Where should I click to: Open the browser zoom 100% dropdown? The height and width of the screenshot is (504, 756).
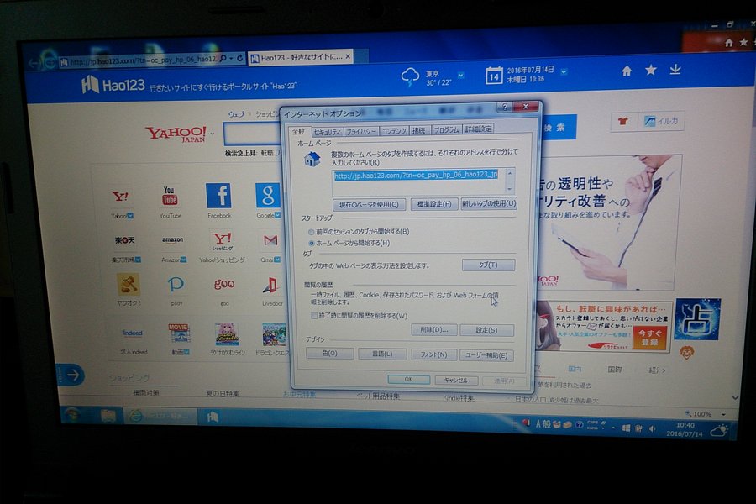tap(723, 414)
